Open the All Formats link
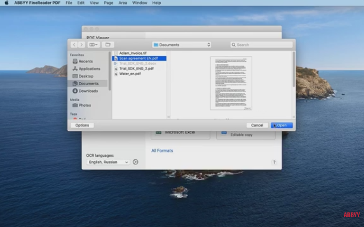364x227 pixels. pos(162,151)
